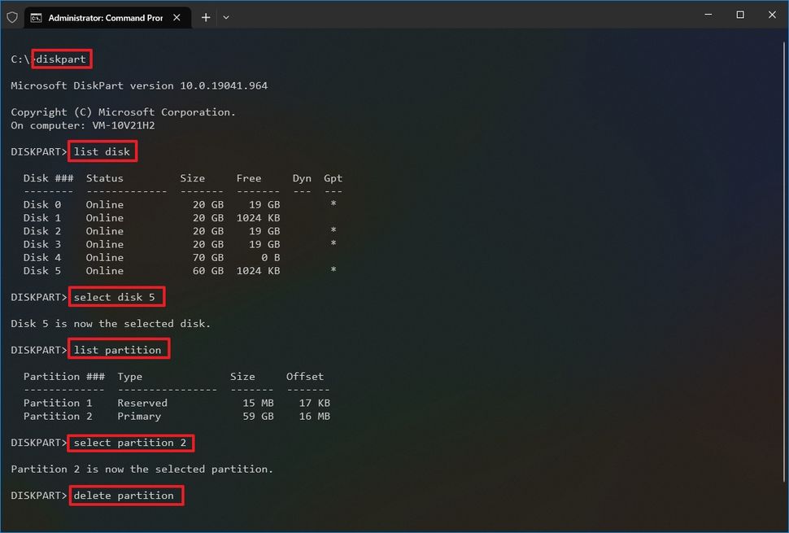Viewport: 789px width, 533px height.
Task: Close the Administrator: Command Prompt tab
Action: click(177, 18)
